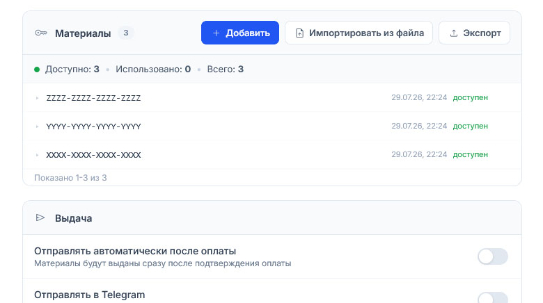Click the materials count badge 3
The height and width of the screenshot is (303, 543).
click(126, 33)
